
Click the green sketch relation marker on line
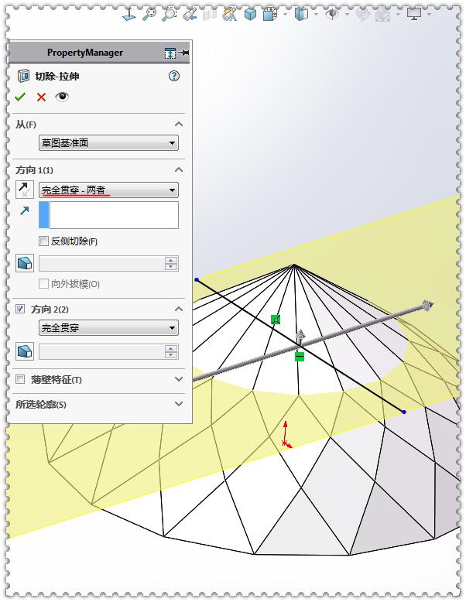pyautogui.click(x=276, y=320)
